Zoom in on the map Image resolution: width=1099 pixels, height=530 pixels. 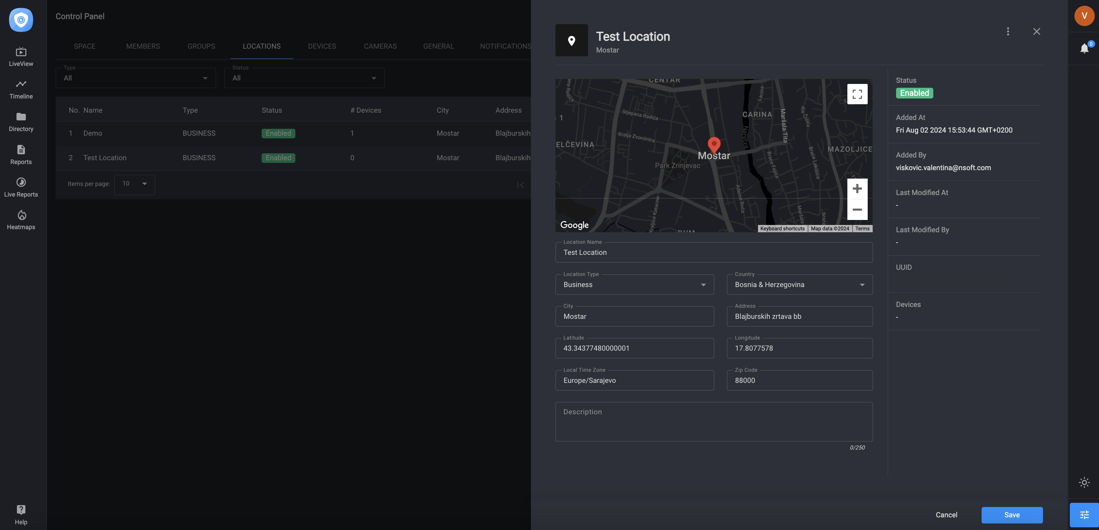click(857, 189)
